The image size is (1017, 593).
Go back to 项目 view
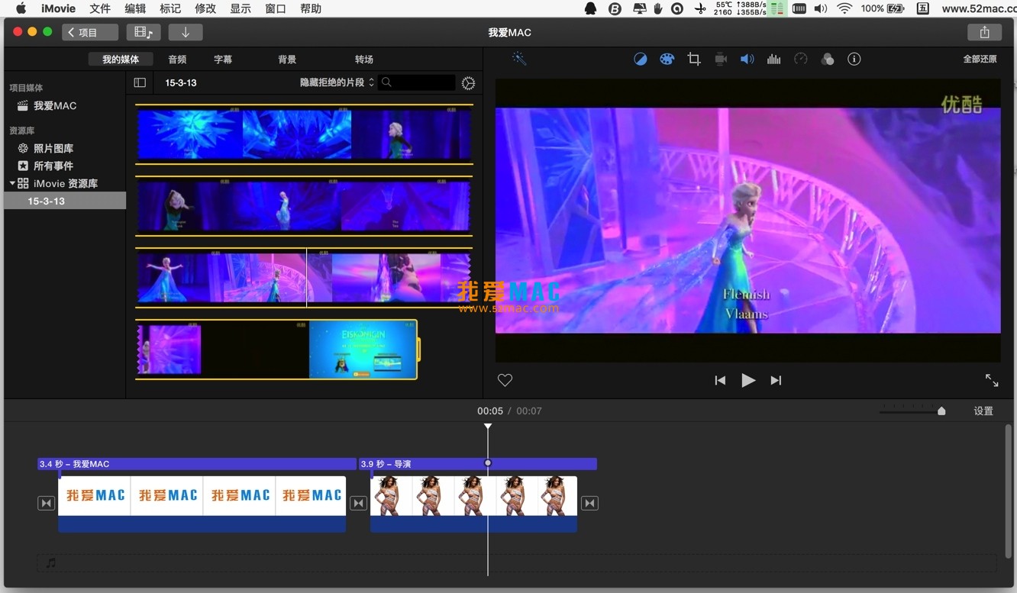coord(90,32)
